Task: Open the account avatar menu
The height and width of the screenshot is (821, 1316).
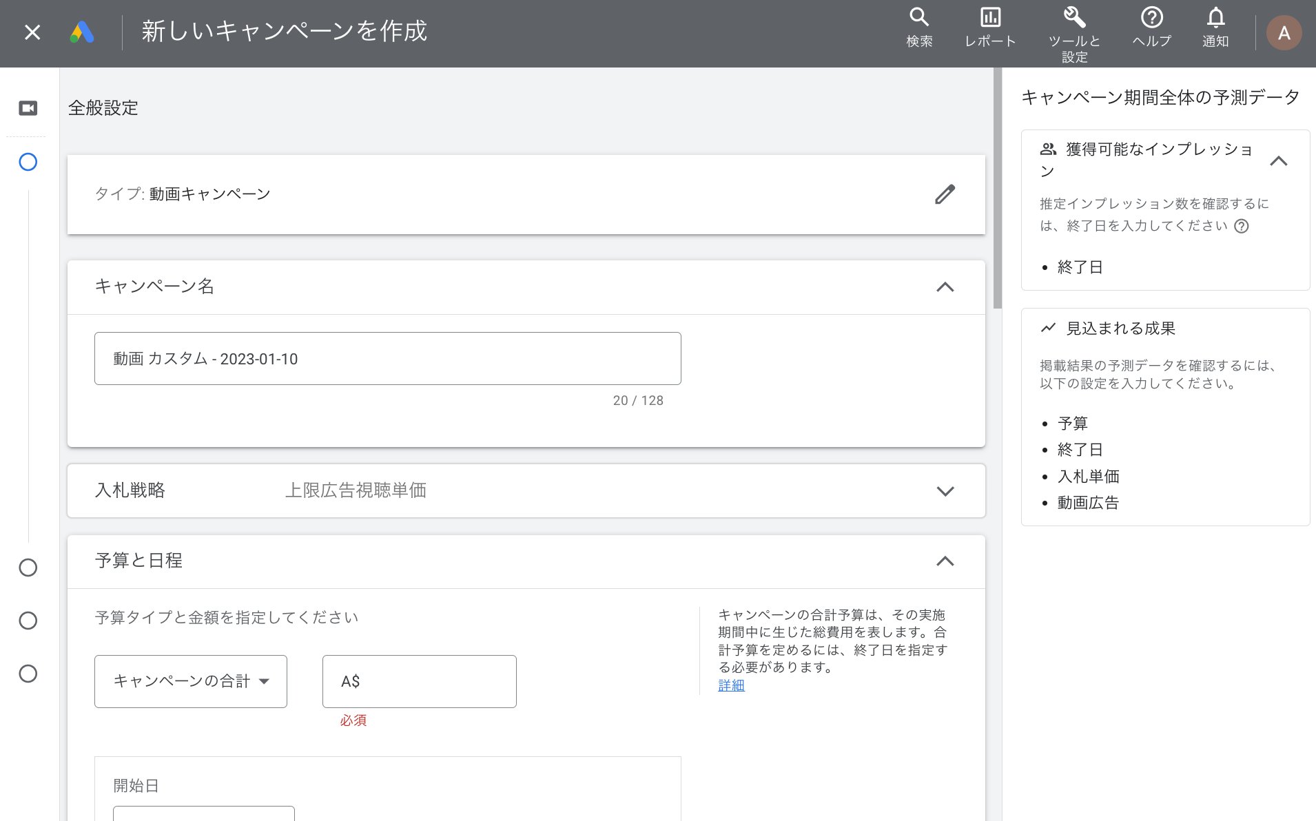Action: (1284, 32)
